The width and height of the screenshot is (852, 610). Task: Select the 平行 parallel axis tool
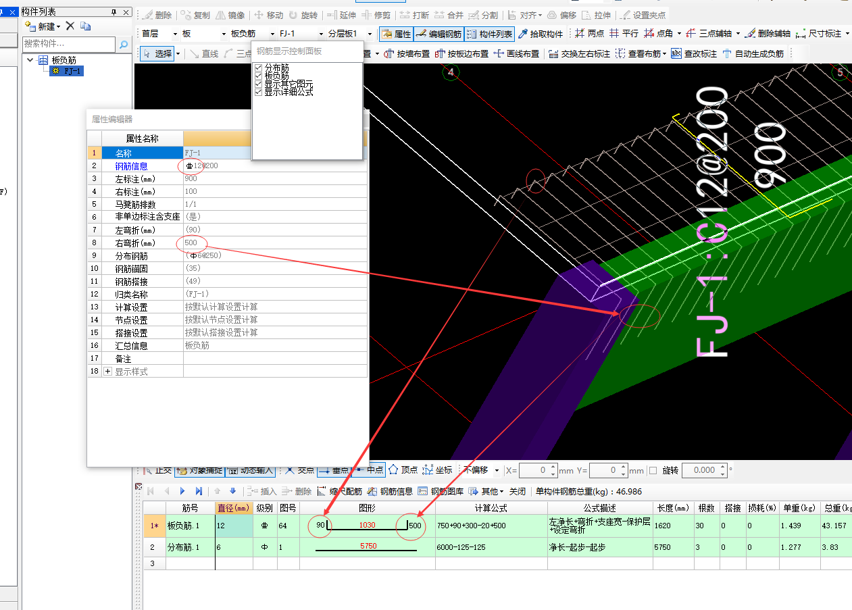(624, 34)
